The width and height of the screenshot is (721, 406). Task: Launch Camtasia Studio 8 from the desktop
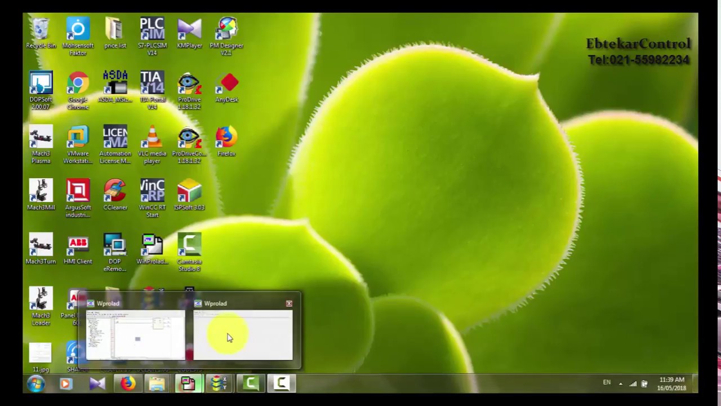point(189,253)
